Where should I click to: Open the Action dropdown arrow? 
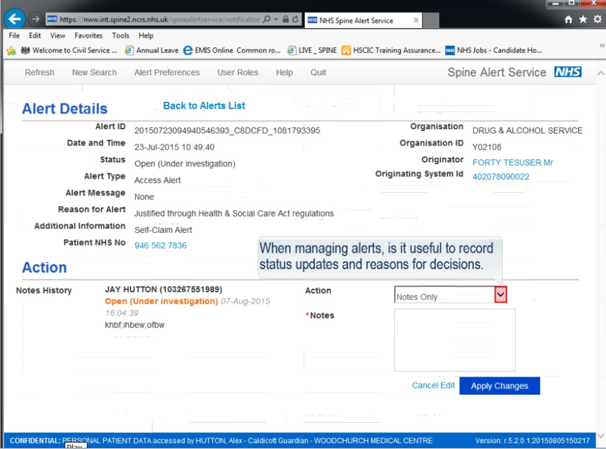coord(501,295)
